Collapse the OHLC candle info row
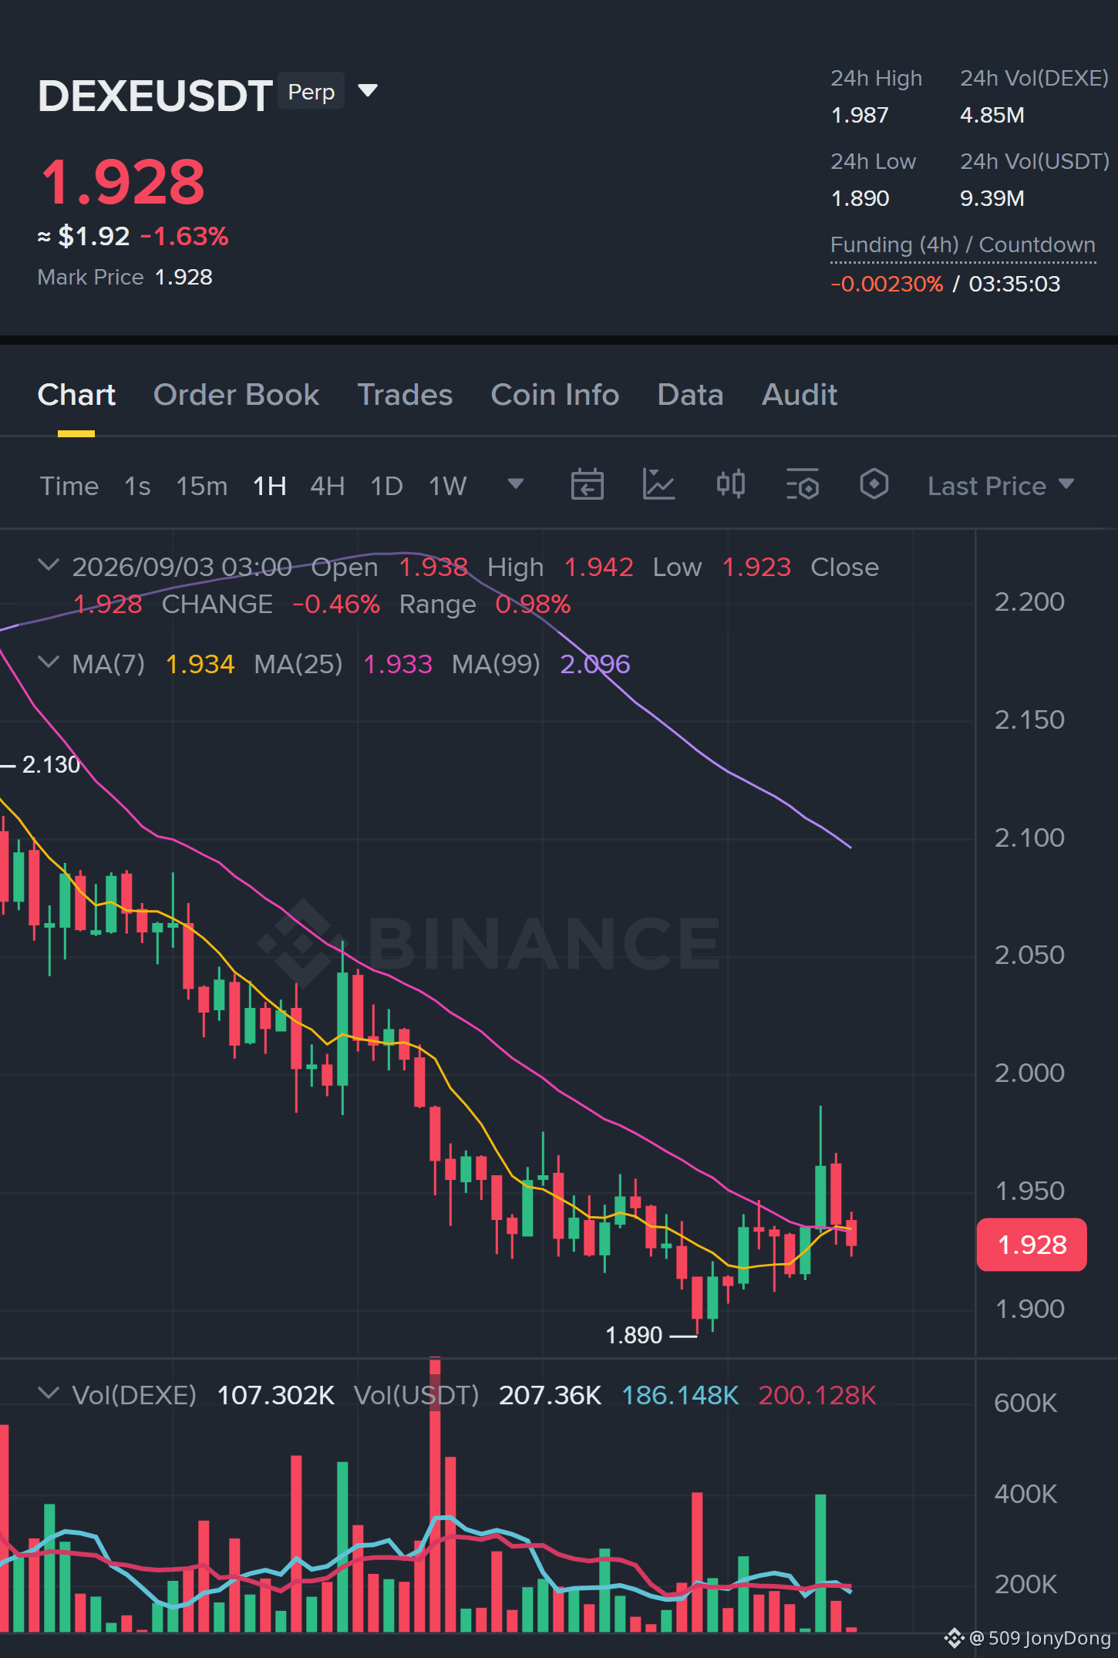The width and height of the screenshot is (1118, 1658). [49, 565]
